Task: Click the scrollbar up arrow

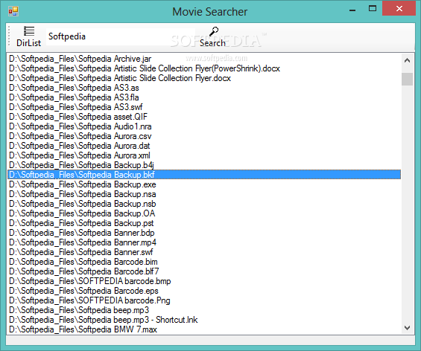Action: click(x=407, y=60)
